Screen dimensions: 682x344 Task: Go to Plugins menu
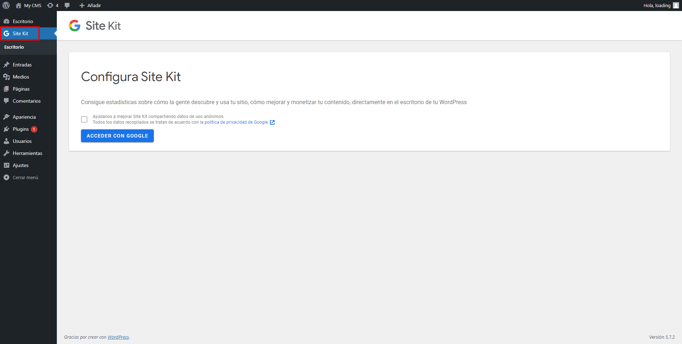[x=28, y=129]
